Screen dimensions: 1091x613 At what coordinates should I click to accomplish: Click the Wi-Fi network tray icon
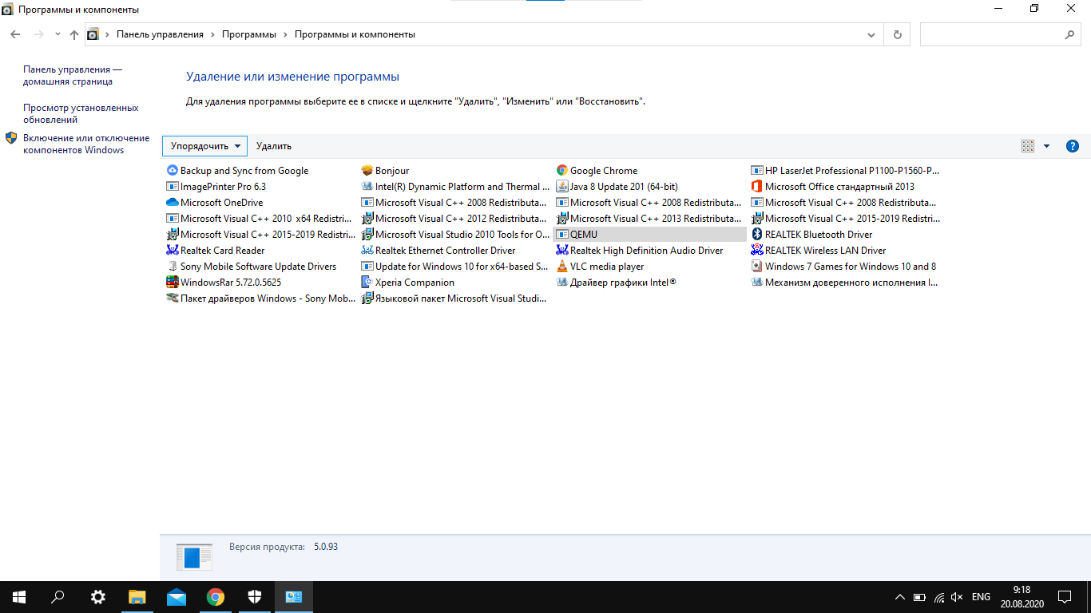938,597
